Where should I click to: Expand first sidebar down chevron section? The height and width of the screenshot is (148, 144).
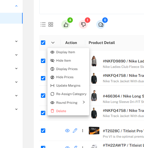(16, 41)
